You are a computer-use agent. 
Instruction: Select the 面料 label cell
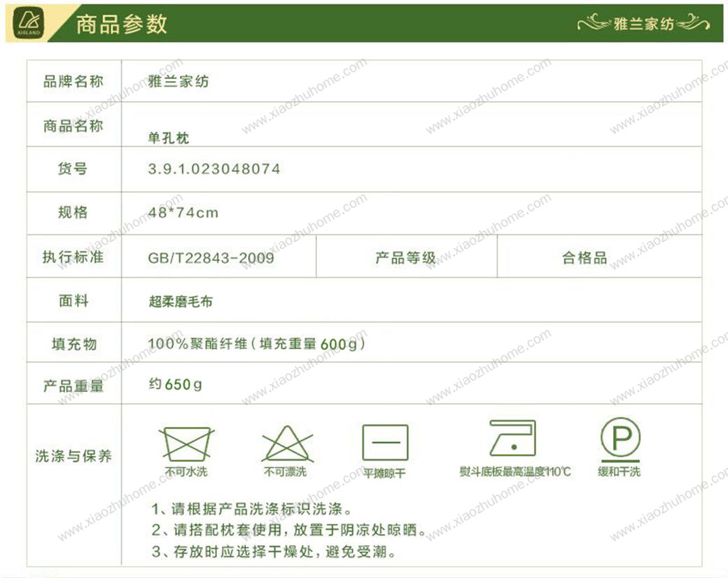click(x=73, y=300)
